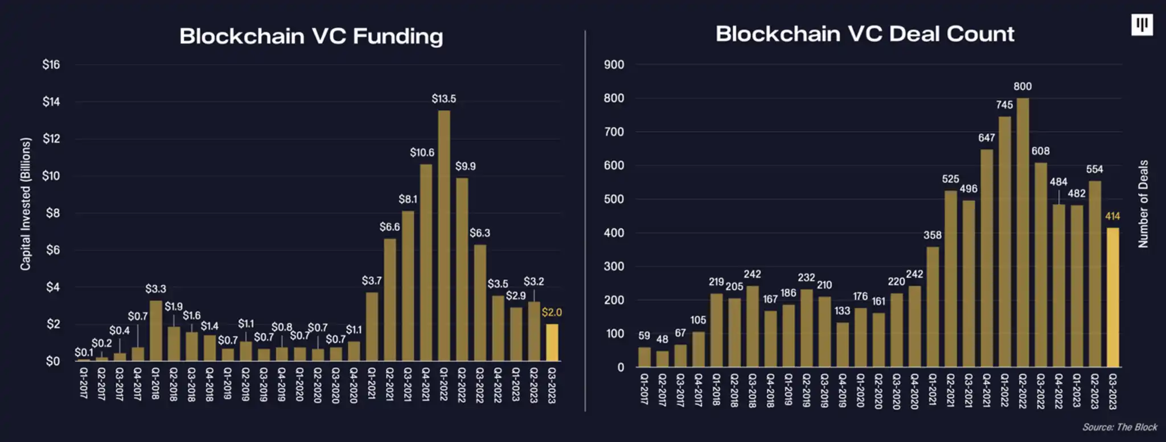
Task: Click the $6.6 funding bar for Q2-2021
Action: (x=390, y=299)
